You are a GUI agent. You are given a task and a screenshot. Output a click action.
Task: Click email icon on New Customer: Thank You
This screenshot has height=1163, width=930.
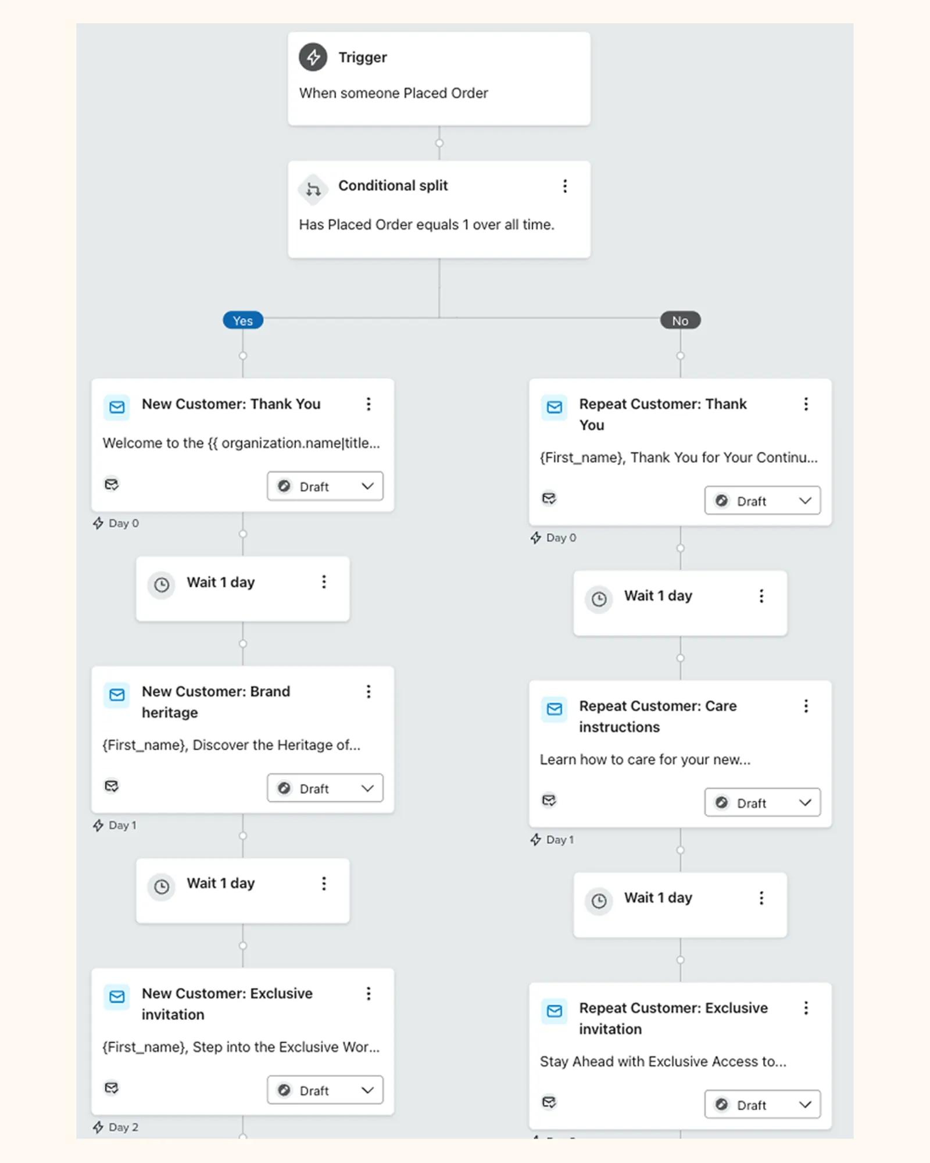(116, 408)
